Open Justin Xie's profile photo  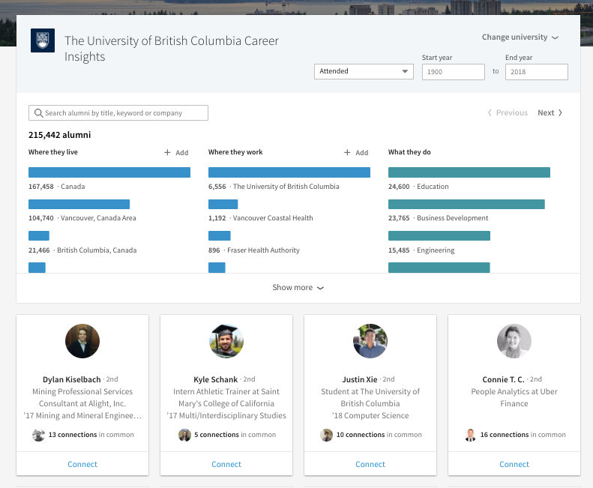click(370, 341)
